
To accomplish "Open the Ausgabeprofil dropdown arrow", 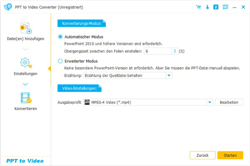I will [210, 102].
